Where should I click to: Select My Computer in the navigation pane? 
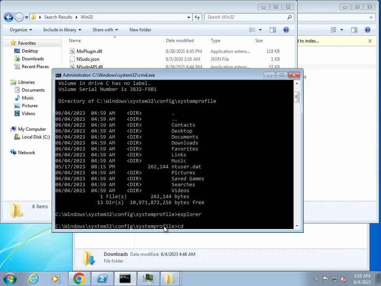[32, 129]
